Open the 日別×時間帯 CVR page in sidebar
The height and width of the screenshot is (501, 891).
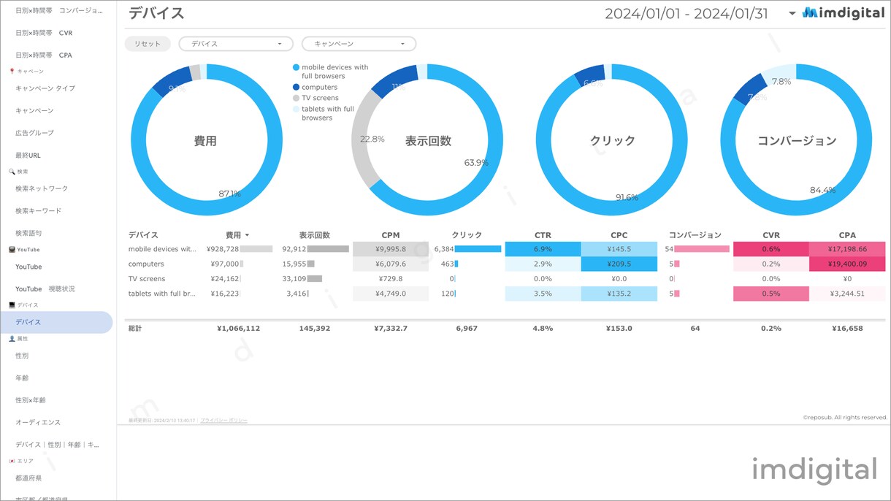pos(44,33)
